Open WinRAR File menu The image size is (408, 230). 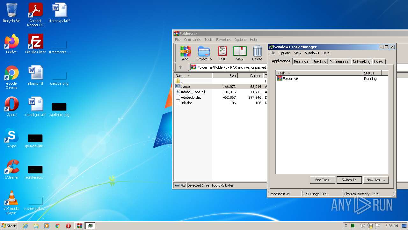[178, 40]
